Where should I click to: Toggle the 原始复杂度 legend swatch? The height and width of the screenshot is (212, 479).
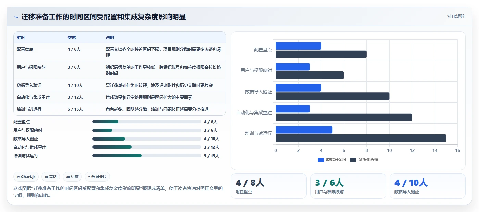tap(321, 160)
